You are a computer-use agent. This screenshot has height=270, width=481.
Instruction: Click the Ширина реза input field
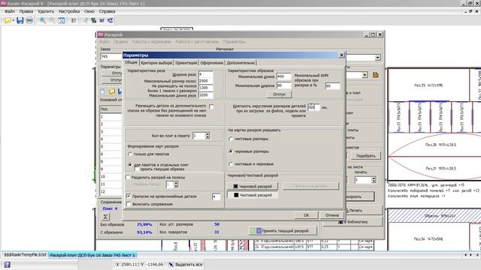pyautogui.click(x=205, y=74)
